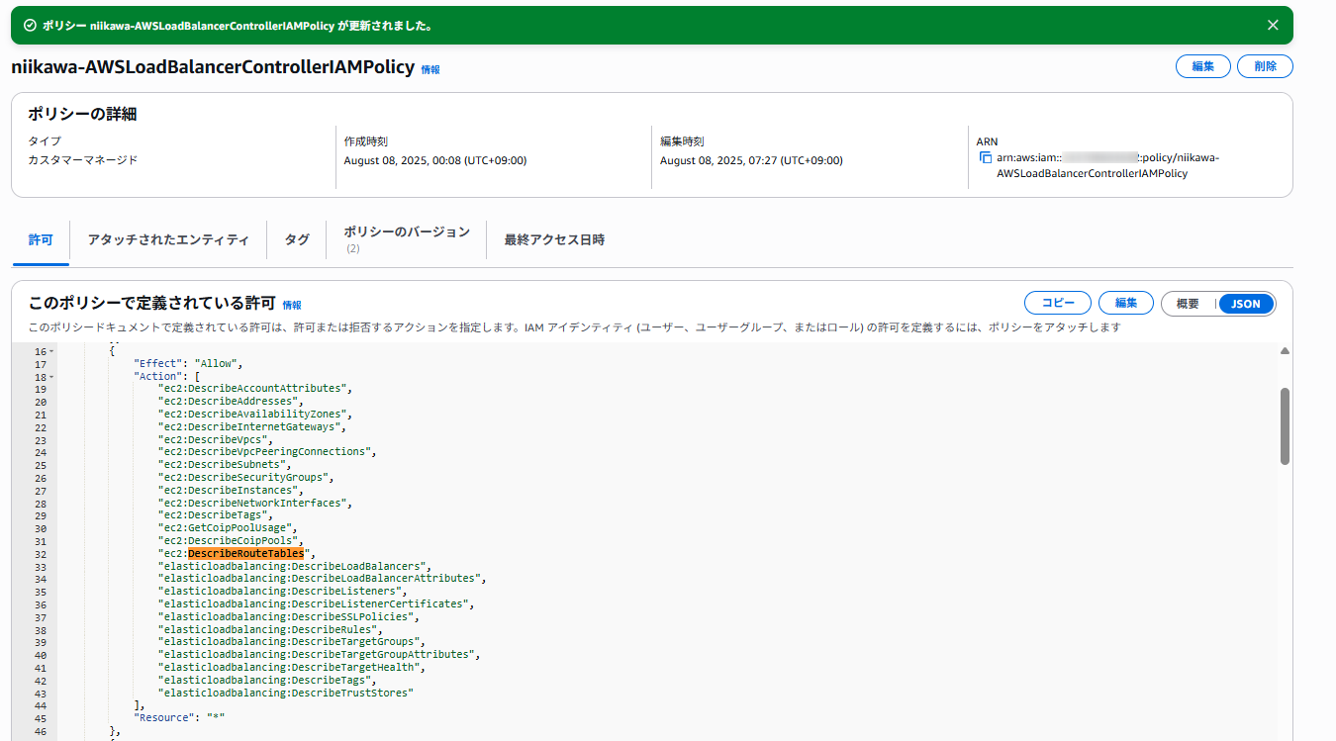The image size is (1336, 741).
Task: Switch to the 許可 tab
Action: (x=41, y=240)
